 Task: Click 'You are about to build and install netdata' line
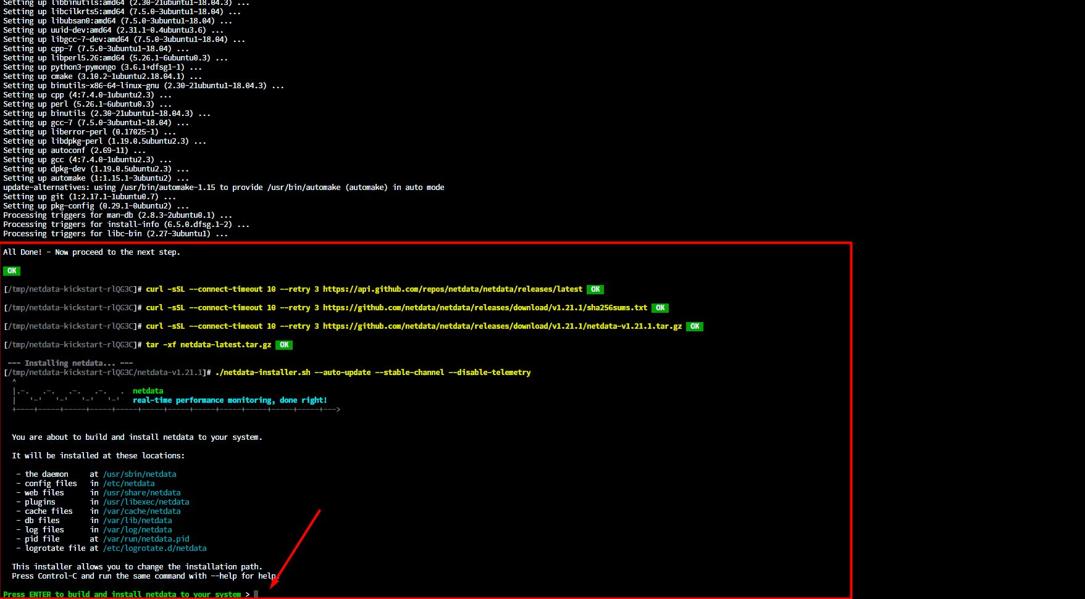click(x=137, y=437)
